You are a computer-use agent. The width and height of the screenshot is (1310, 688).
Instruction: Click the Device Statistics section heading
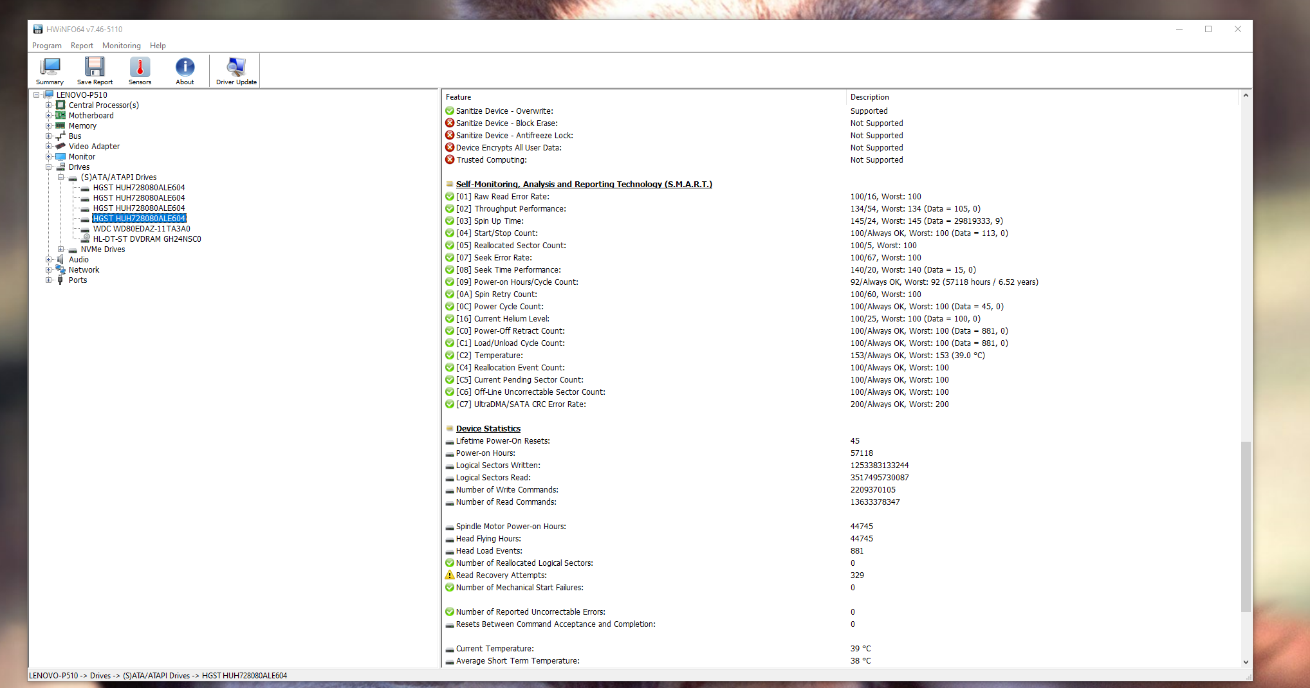(x=488, y=428)
